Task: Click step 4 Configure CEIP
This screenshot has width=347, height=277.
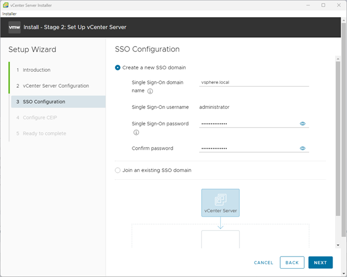Action: tap(37, 118)
